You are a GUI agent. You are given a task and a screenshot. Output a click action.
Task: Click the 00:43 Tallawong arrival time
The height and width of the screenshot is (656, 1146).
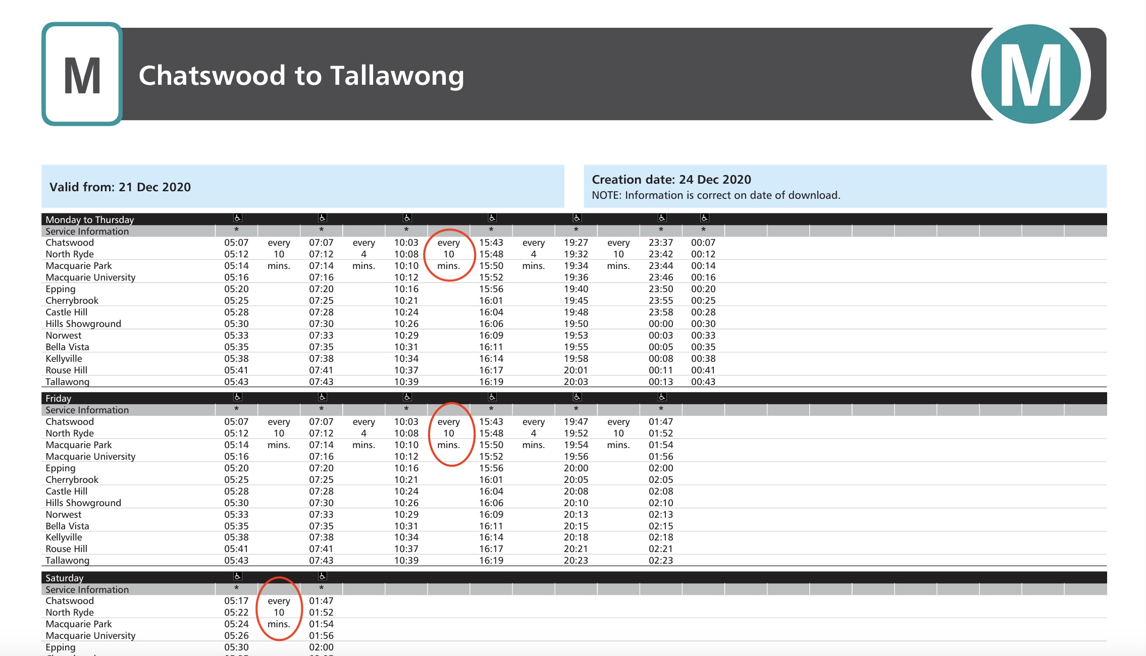[x=703, y=382]
